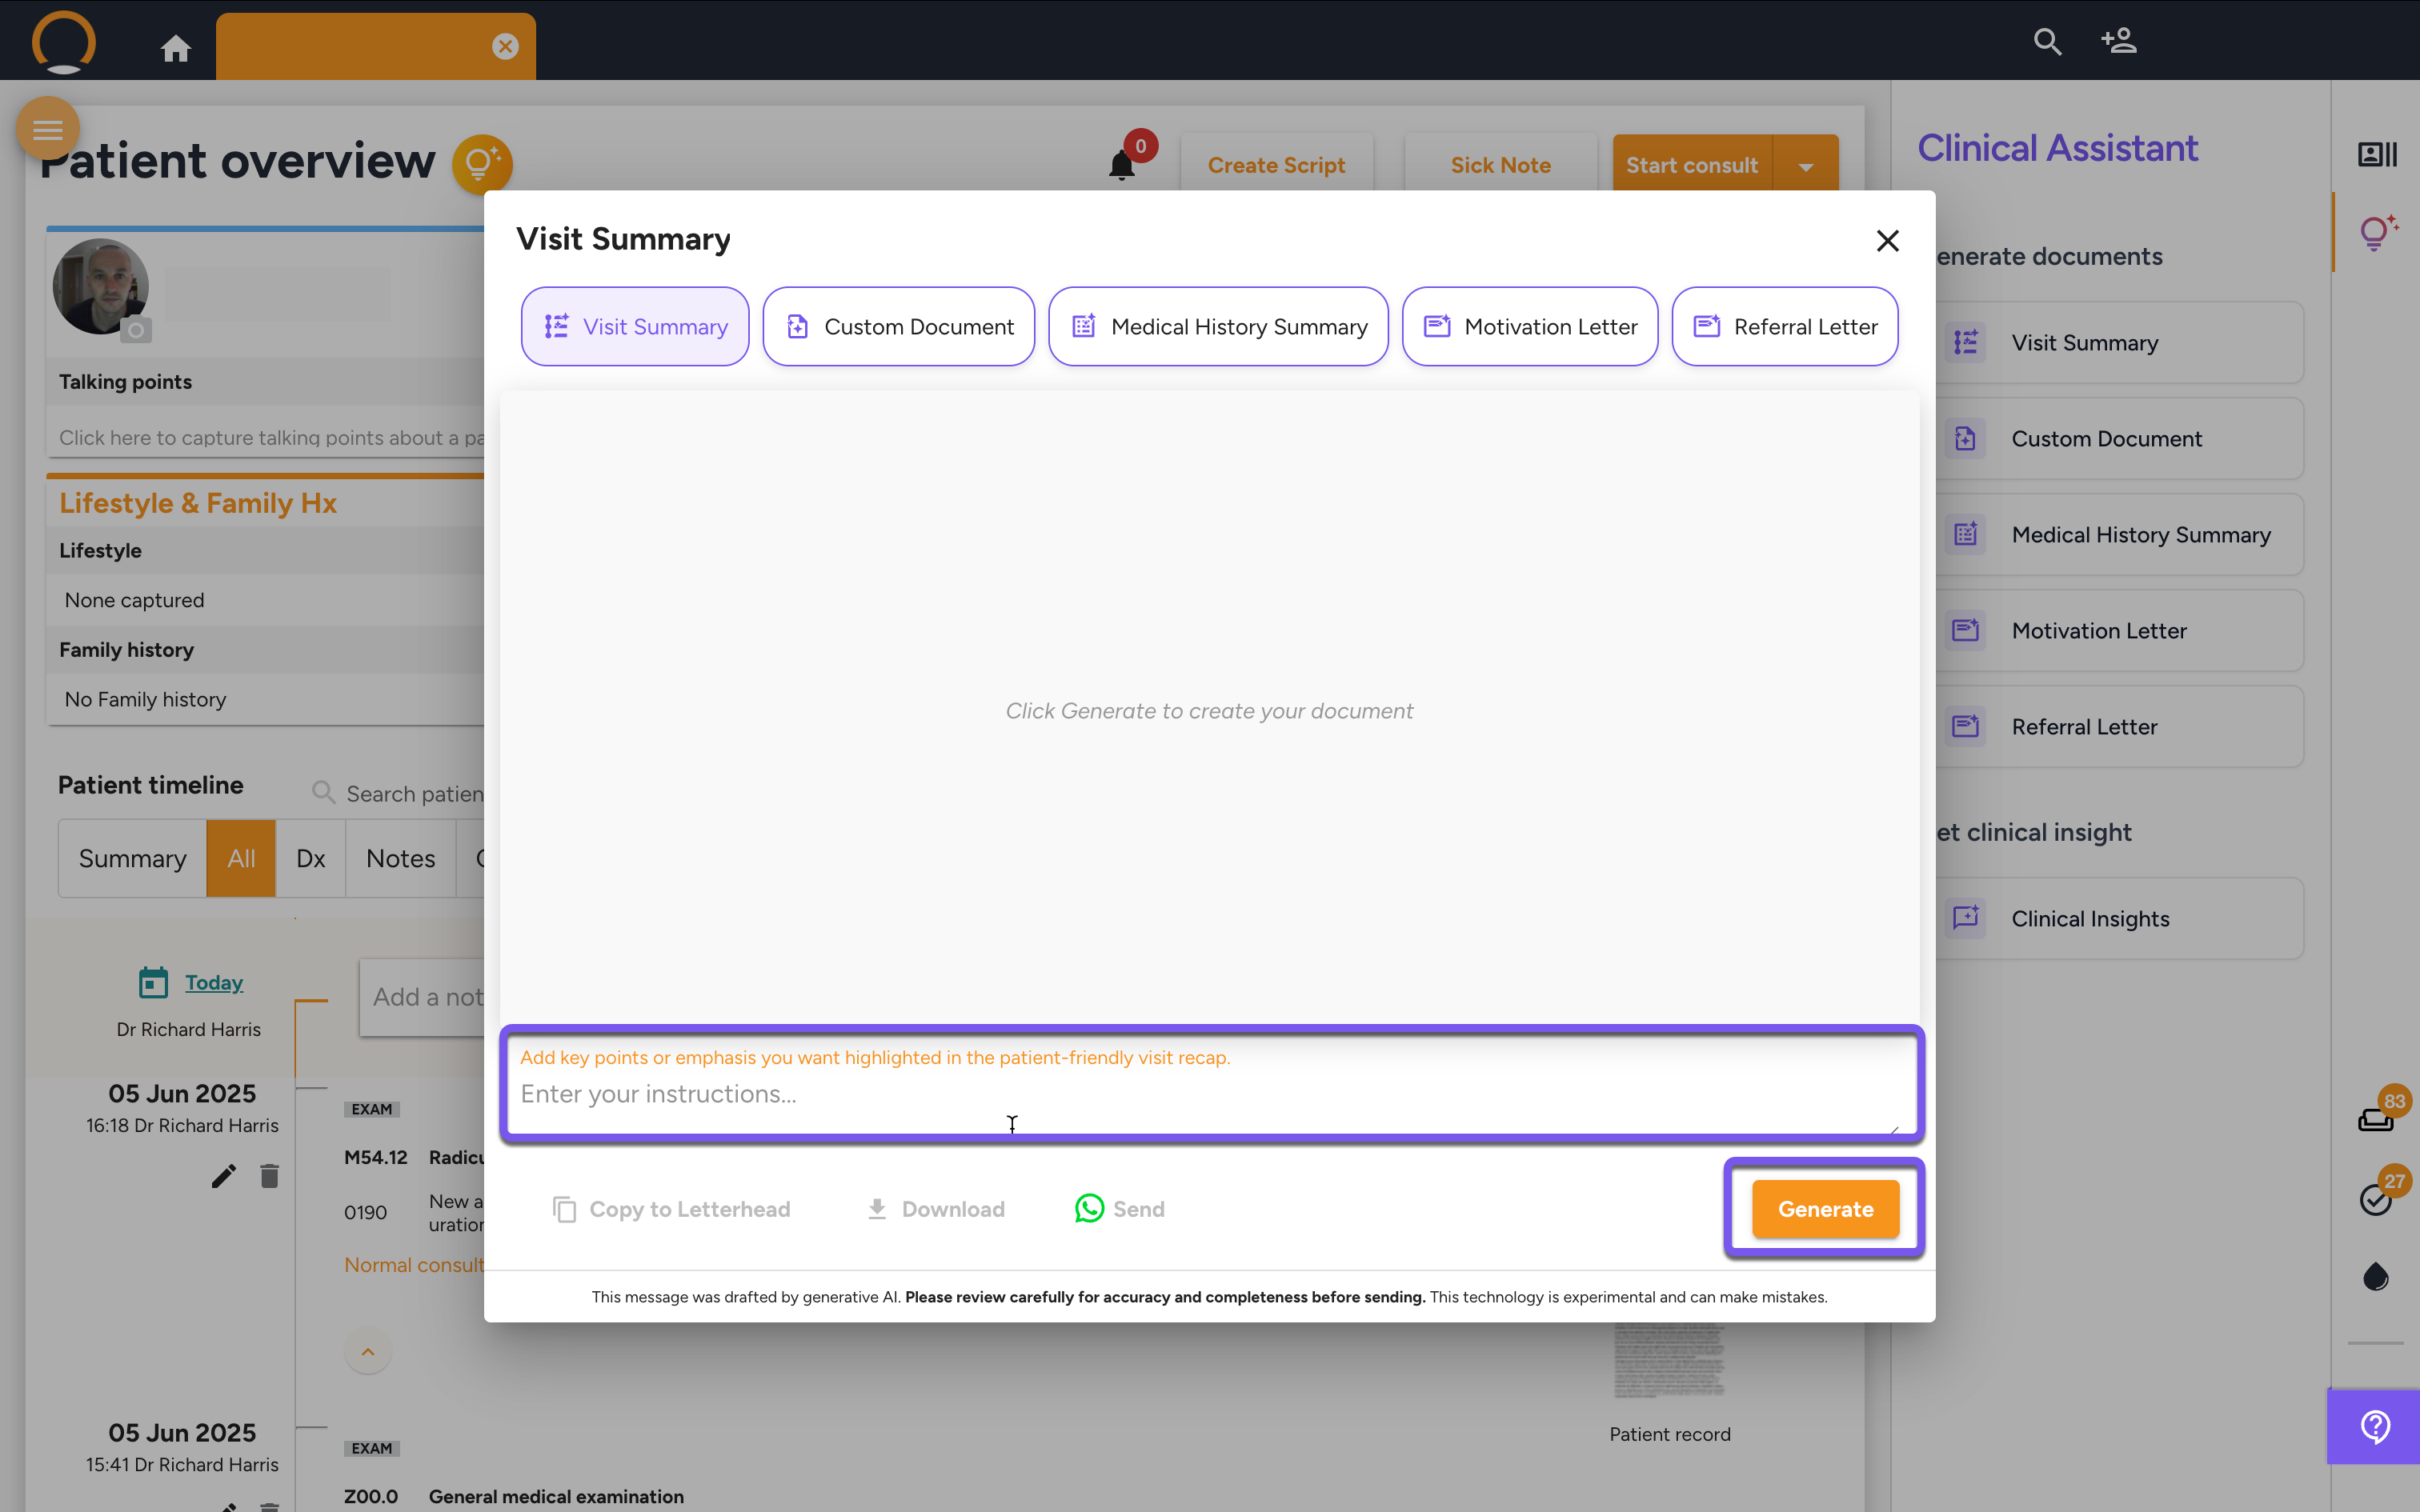The width and height of the screenshot is (2420, 1512).
Task: Click the hamburger menu button
Action: [47, 129]
